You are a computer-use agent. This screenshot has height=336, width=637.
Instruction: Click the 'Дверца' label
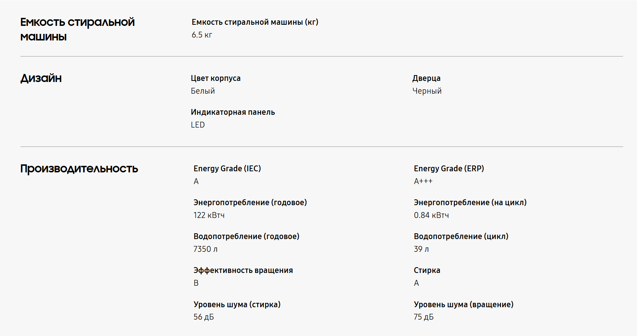pos(426,78)
